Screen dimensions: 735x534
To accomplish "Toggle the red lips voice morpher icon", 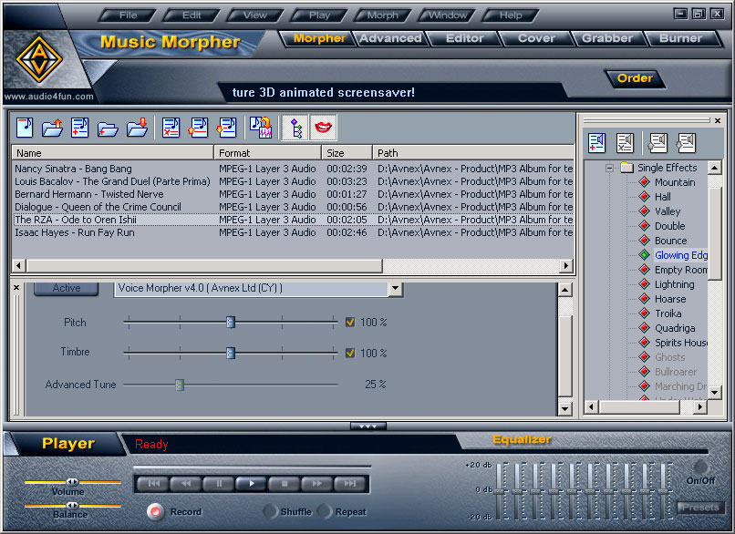I will (x=323, y=128).
